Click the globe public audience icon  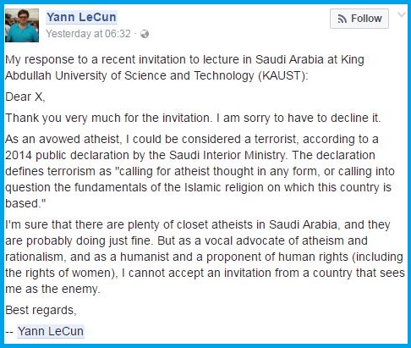[x=145, y=34]
